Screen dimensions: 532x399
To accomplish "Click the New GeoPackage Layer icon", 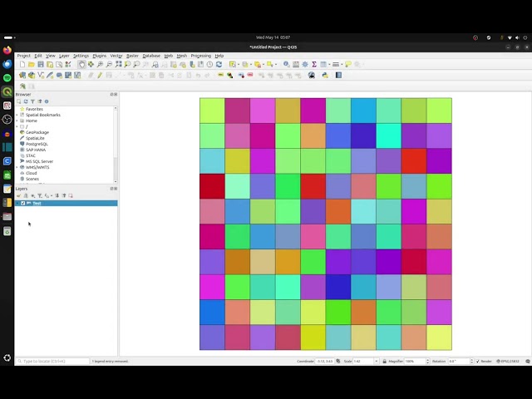I will 32,75.
